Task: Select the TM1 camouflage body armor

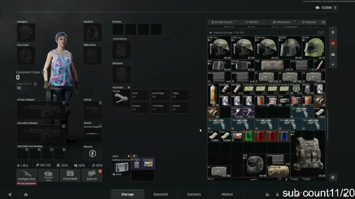Action: click(x=308, y=154)
